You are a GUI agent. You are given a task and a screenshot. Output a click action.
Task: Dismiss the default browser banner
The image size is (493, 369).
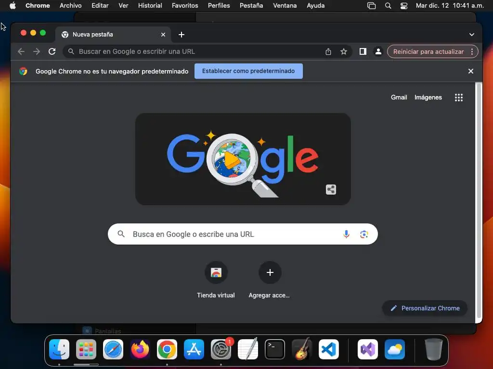tap(471, 71)
